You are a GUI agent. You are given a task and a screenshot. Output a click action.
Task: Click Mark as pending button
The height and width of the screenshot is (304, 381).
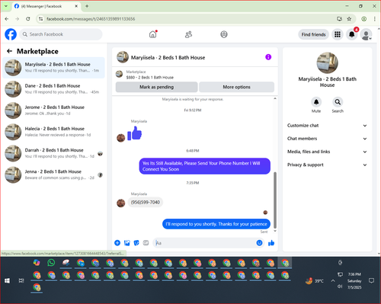[x=156, y=87]
